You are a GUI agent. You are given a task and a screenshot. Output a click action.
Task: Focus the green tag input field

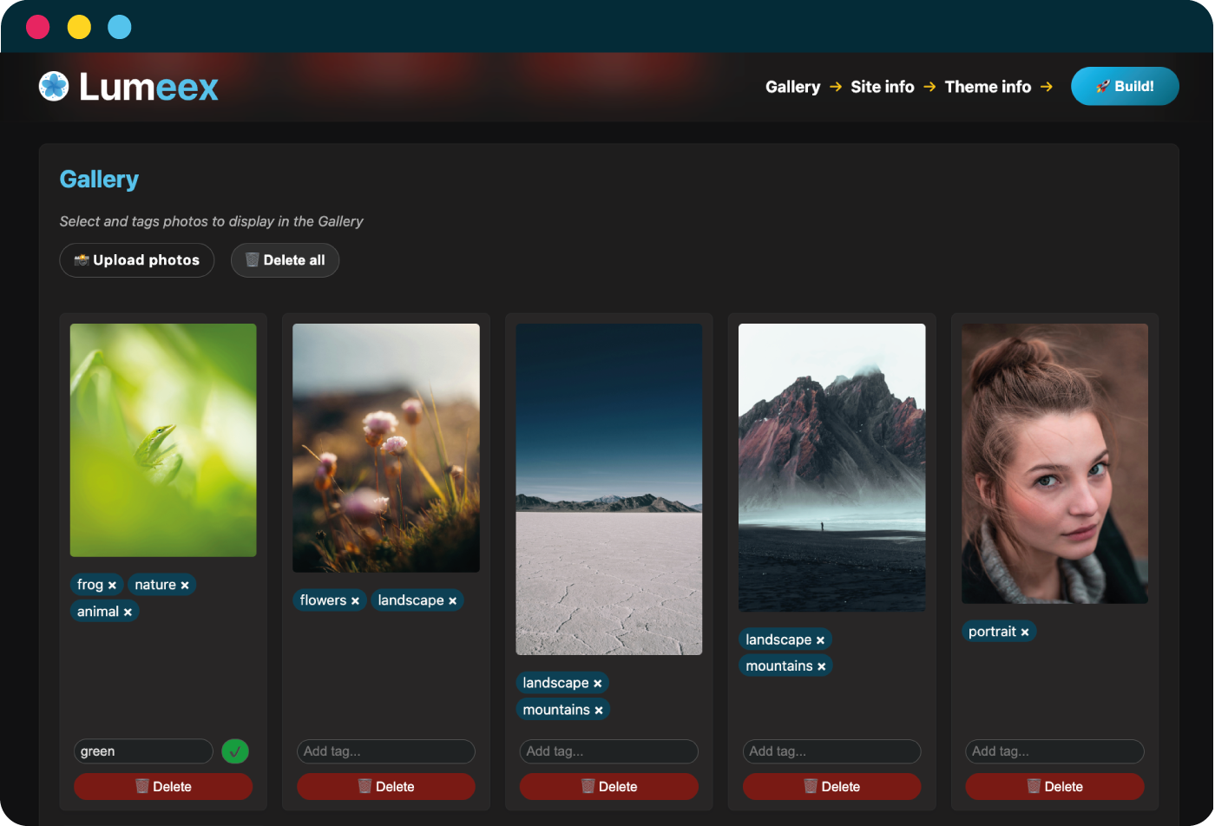coord(143,751)
